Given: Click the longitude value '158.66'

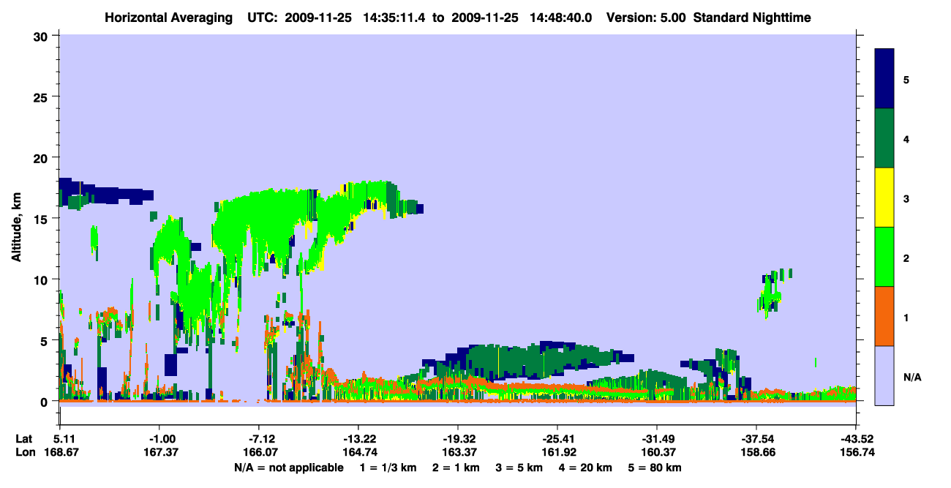Looking at the screenshot, I should pos(756,452).
